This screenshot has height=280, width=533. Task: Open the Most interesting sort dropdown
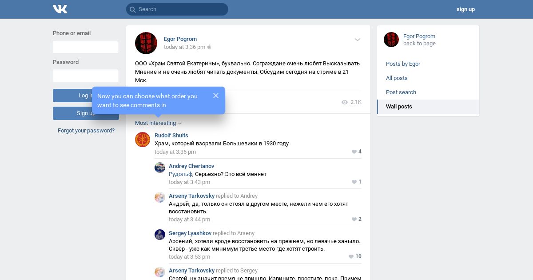pos(159,123)
